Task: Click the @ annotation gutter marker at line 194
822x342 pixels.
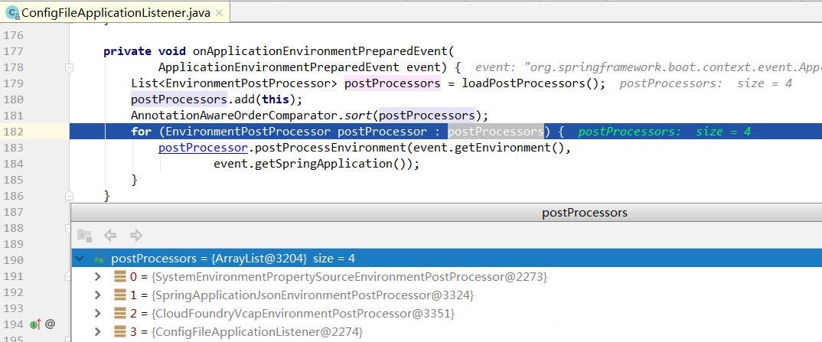Action: pyautogui.click(x=51, y=324)
